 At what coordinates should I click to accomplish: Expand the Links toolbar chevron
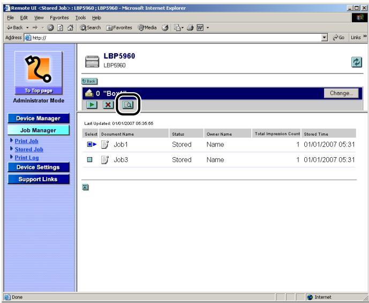click(x=365, y=36)
